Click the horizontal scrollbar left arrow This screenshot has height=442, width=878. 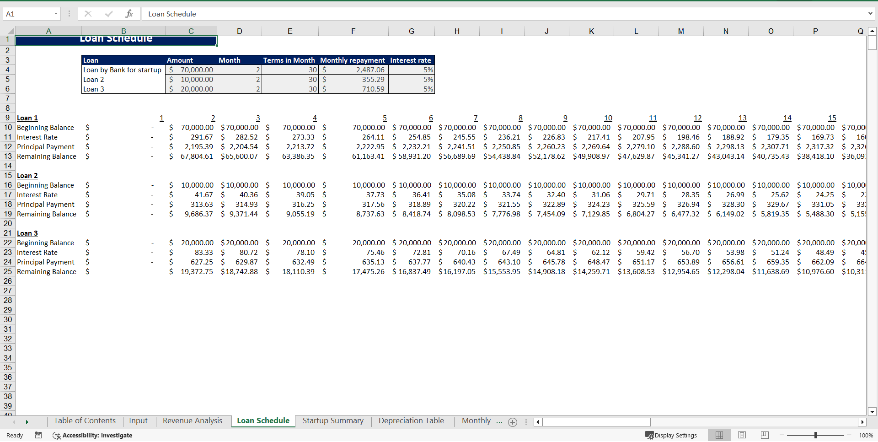point(538,422)
